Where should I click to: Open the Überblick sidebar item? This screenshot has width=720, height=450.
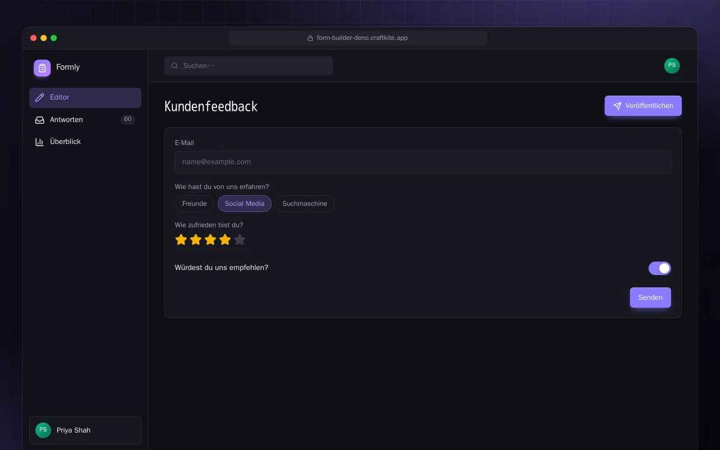point(85,142)
